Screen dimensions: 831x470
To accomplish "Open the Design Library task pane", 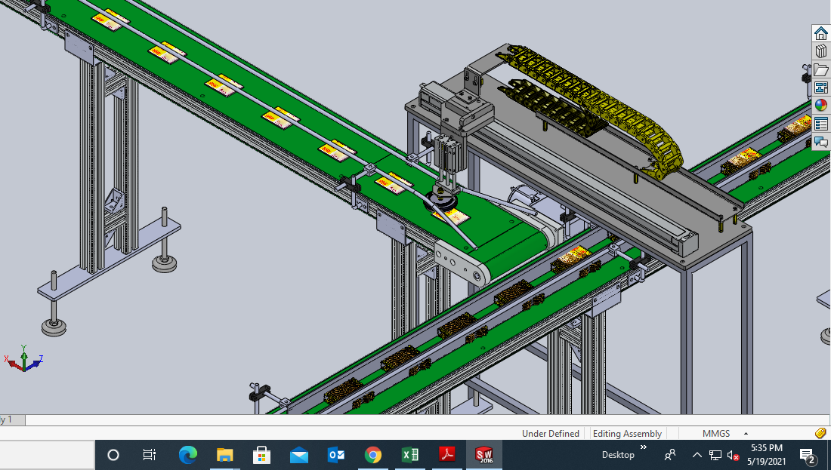I will [x=821, y=51].
